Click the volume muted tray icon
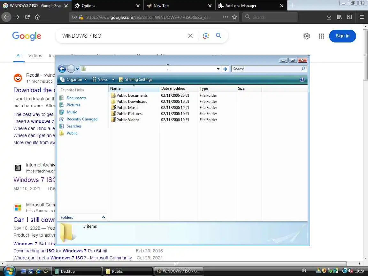 coord(350,271)
